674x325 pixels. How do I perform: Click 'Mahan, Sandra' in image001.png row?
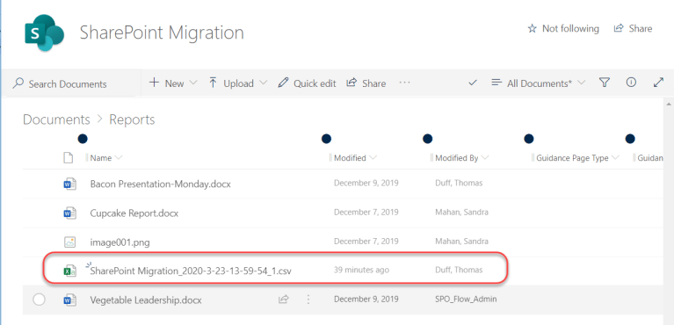(461, 242)
